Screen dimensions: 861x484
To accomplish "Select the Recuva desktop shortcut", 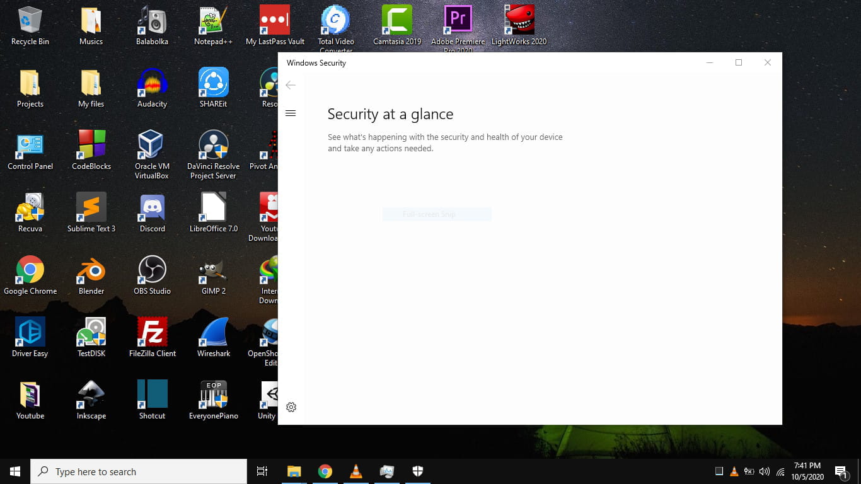I will coord(30,214).
